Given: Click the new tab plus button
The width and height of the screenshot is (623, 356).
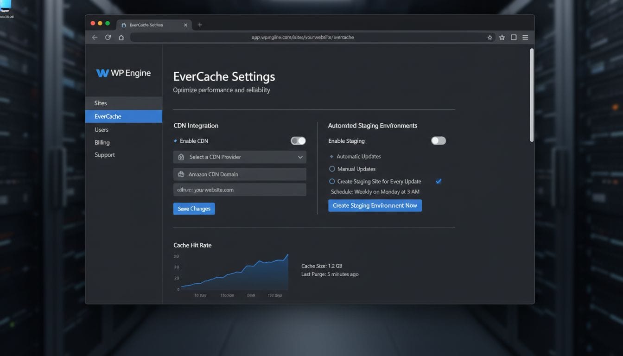Looking at the screenshot, I should tap(200, 25).
